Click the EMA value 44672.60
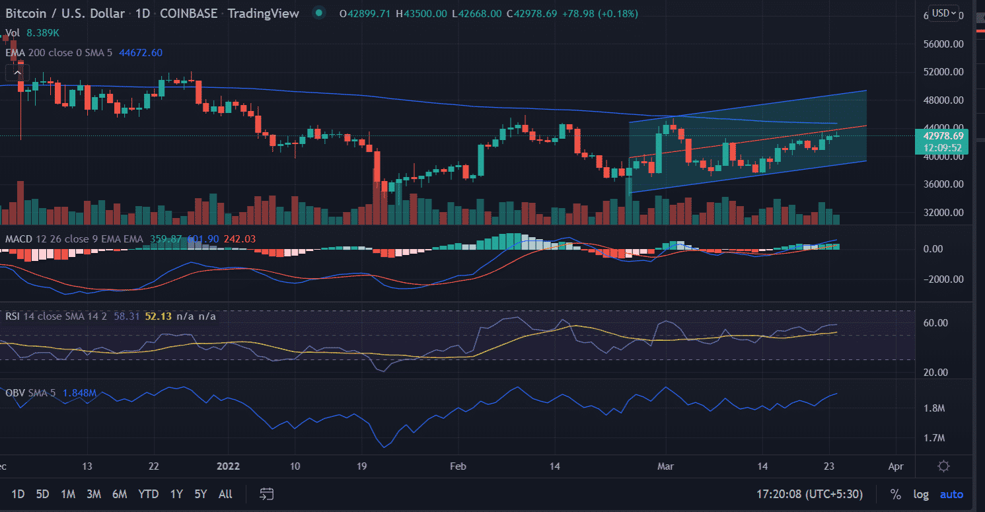Screen dimensions: 985x512 point(141,53)
